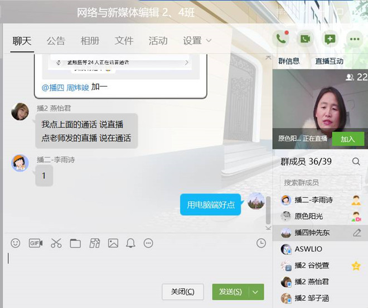The height and width of the screenshot is (308, 368).
Task: Start a group voice call
Action: pyautogui.click(x=281, y=39)
